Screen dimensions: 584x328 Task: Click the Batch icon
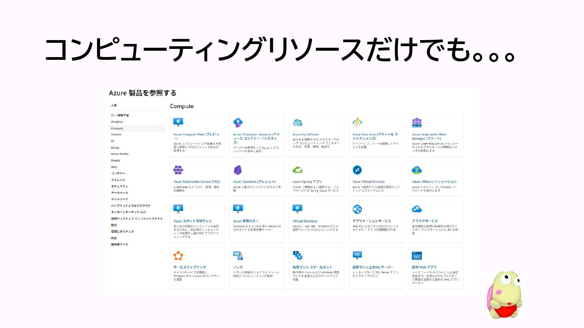pos(238,256)
